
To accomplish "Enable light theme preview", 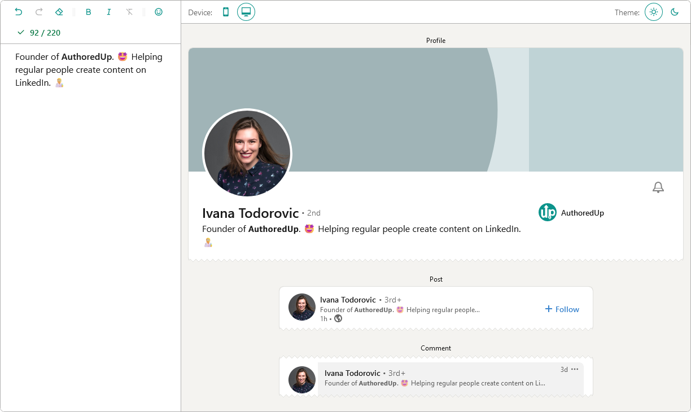I will coord(653,11).
